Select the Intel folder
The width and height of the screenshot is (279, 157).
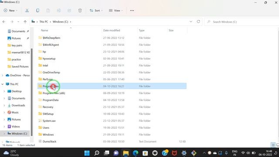click(112, 65)
